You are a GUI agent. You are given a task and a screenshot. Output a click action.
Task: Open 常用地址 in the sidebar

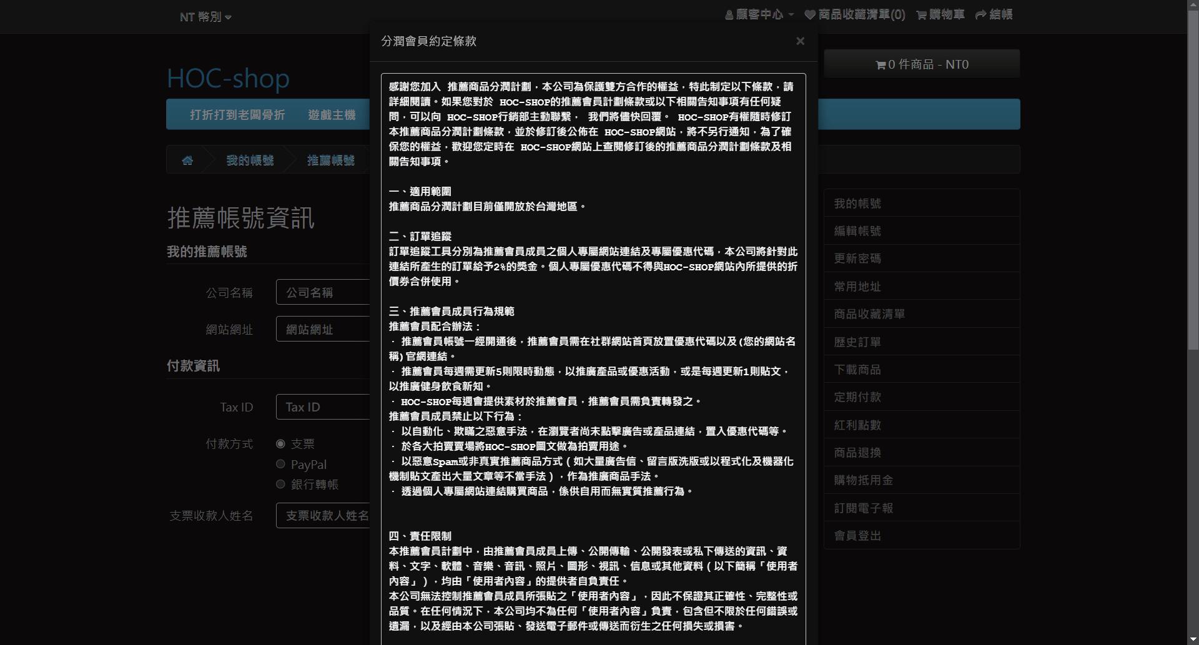(x=922, y=287)
